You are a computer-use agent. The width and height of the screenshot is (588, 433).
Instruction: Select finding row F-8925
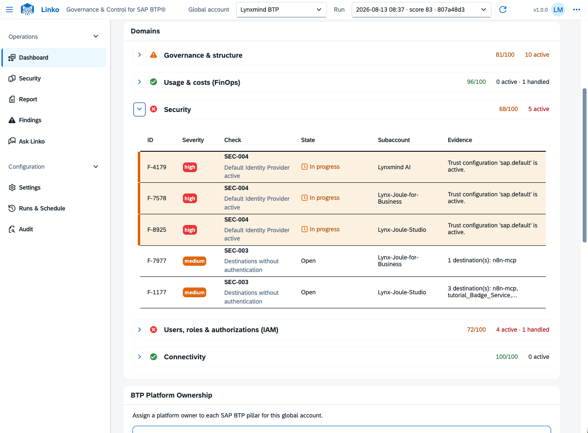pyautogui.click(x=343, y=230)
